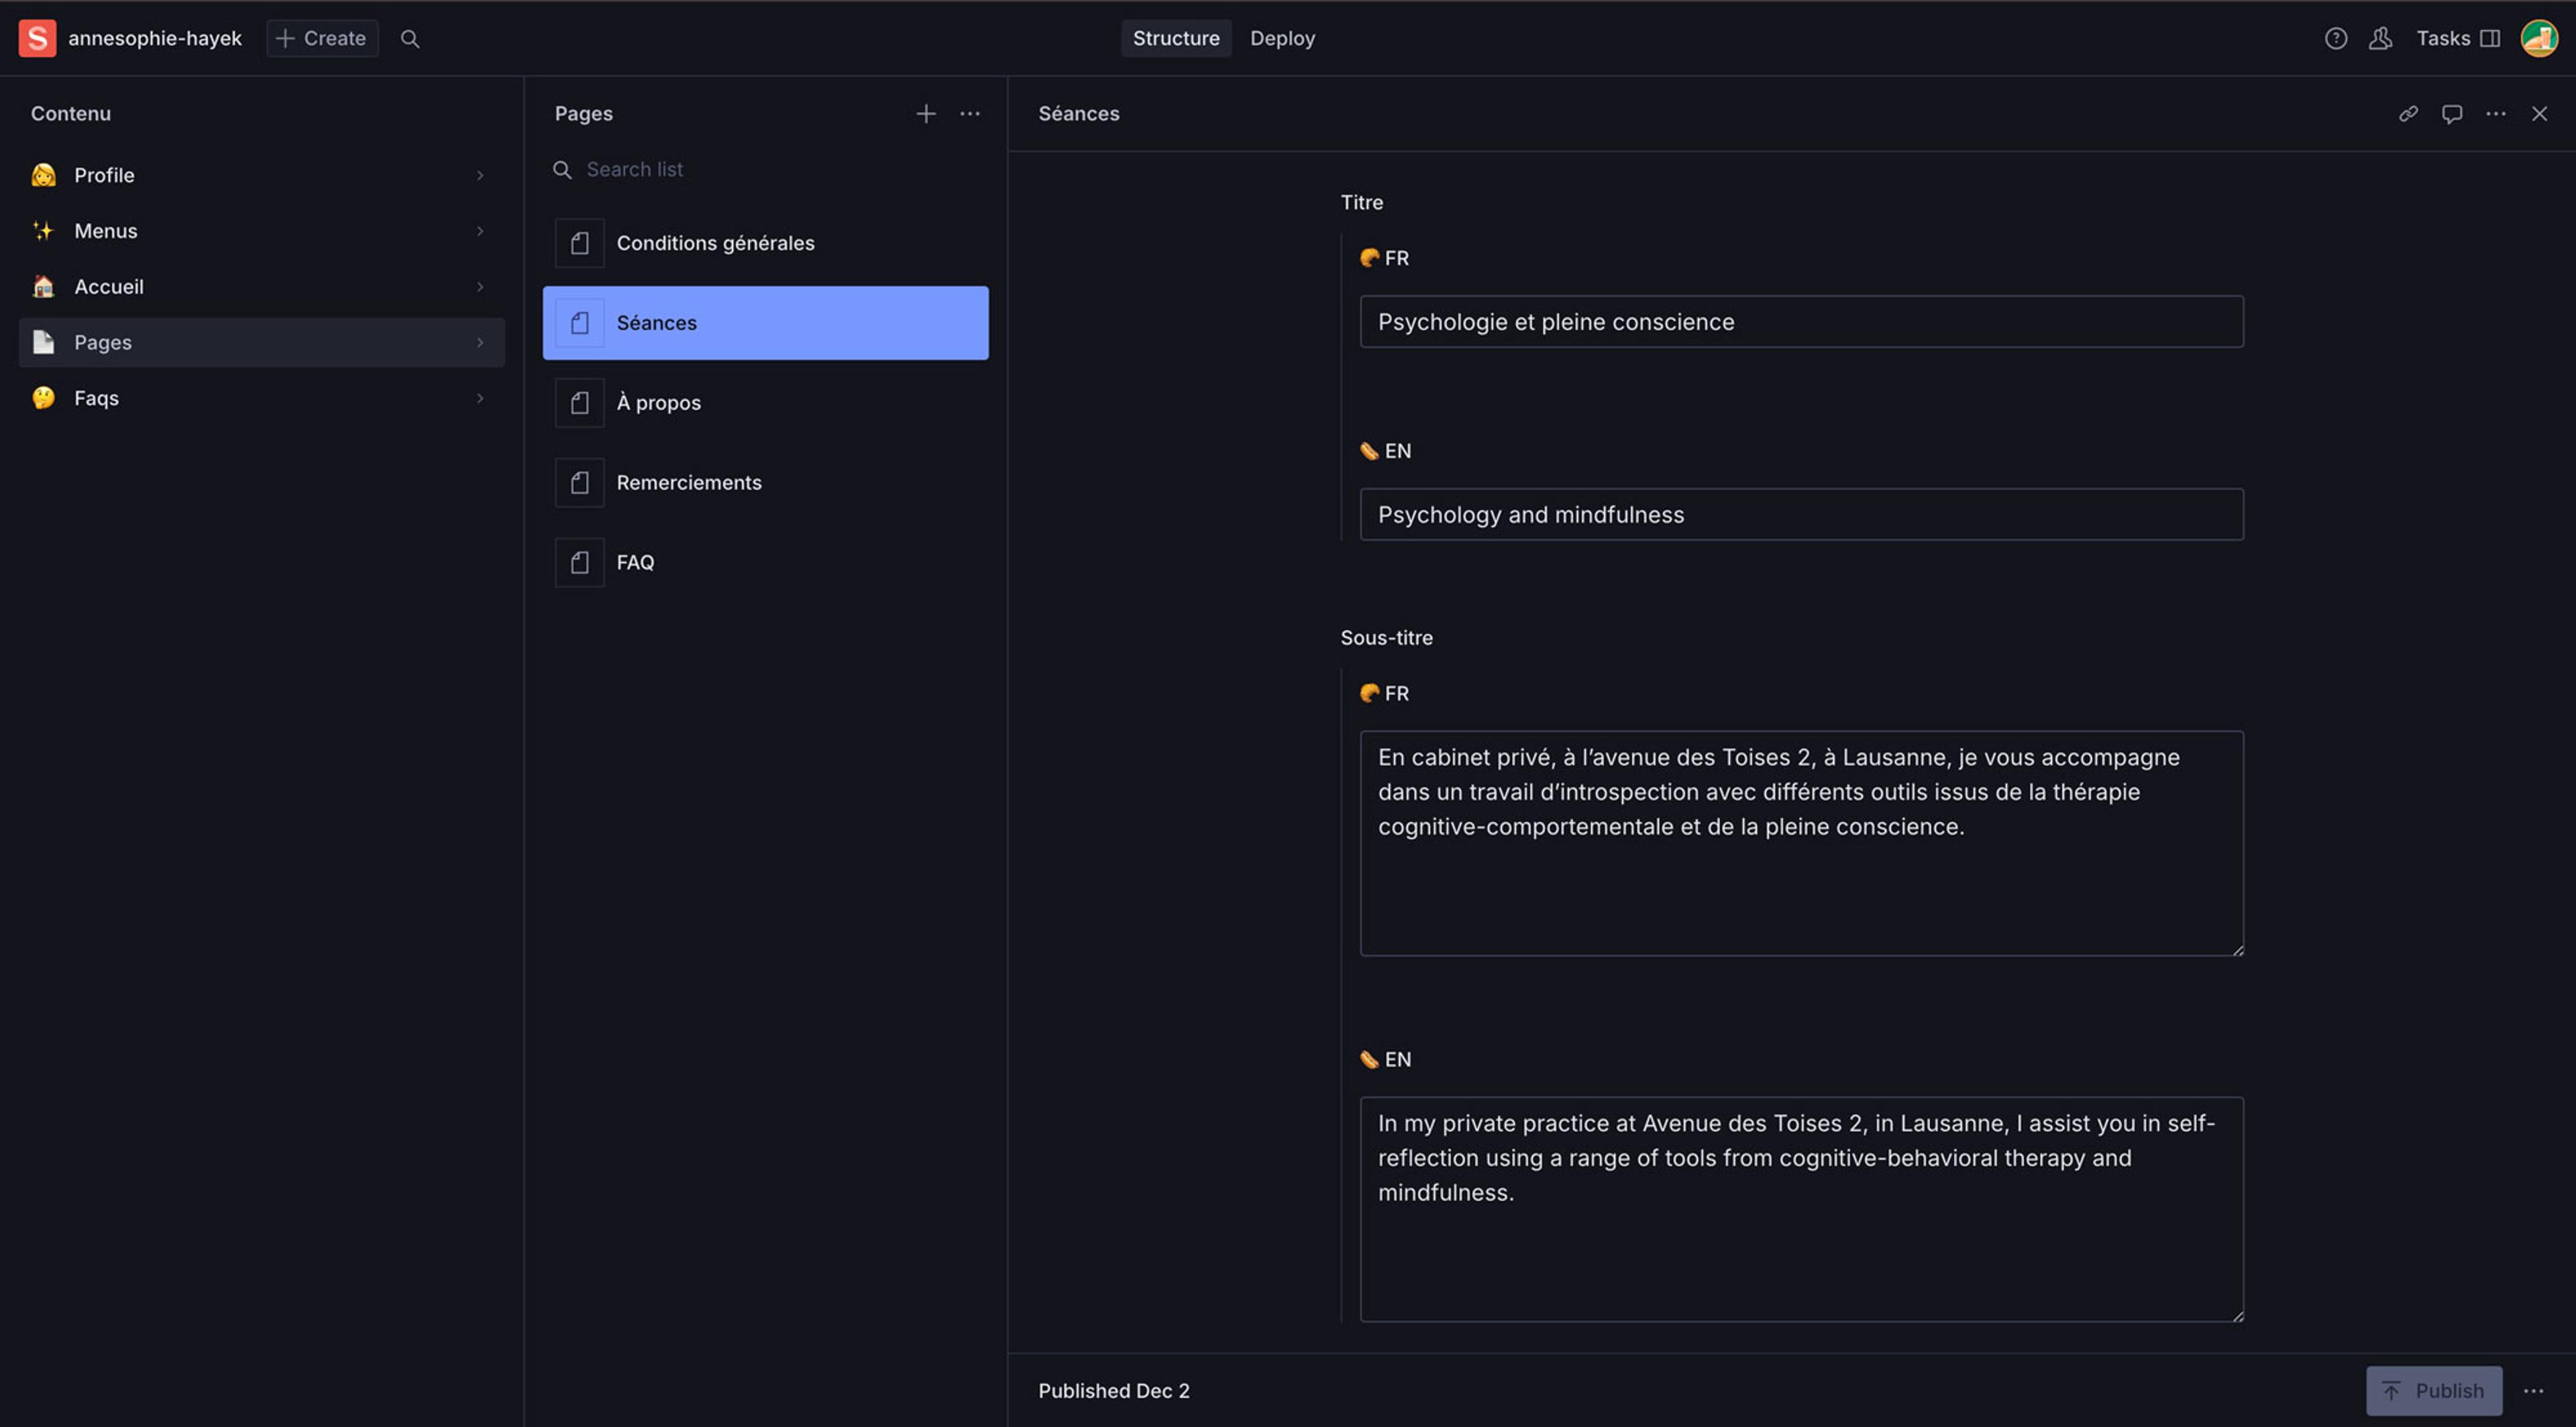Switch to the Structure tab

click(x=1175, y=38)
